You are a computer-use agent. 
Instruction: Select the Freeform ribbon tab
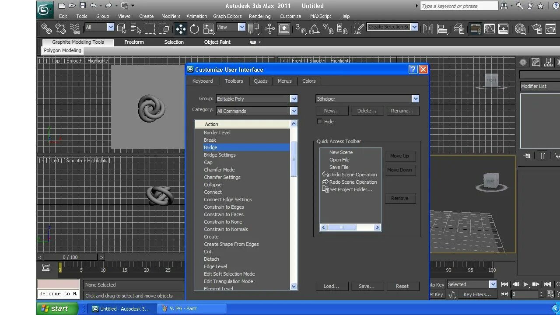coord(134,42)
